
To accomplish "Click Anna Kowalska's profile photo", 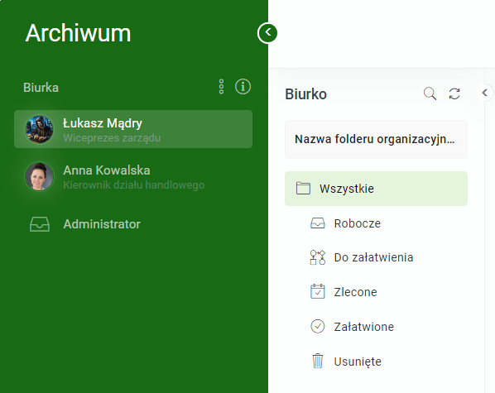I will point(39,176).
